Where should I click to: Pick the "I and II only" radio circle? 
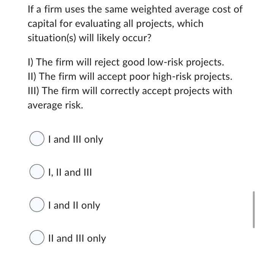click(37, 205)
